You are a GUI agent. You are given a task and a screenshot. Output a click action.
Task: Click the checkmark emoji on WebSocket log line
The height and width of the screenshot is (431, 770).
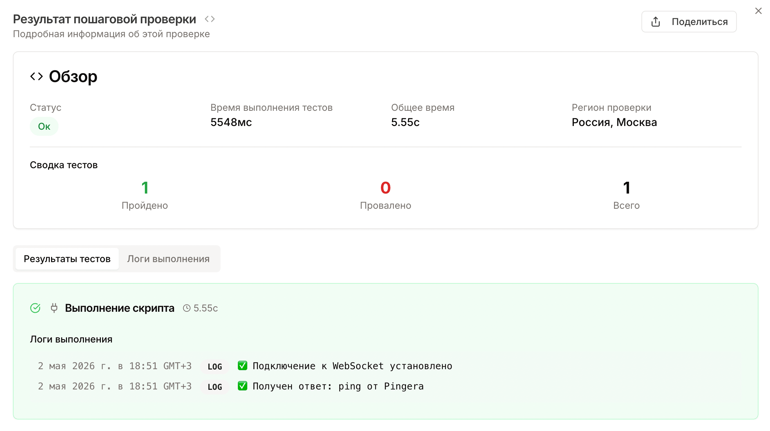coord(243,366)
